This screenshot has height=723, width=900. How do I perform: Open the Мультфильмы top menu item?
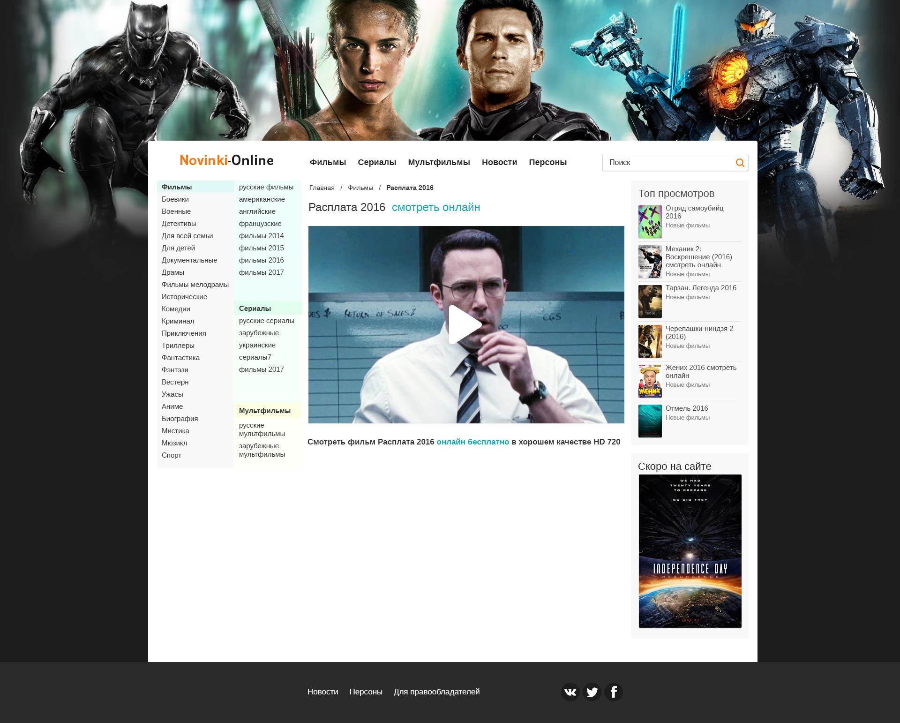439,162
